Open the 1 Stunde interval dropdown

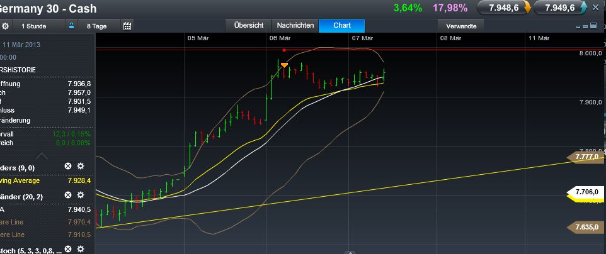tap(38, 26)
